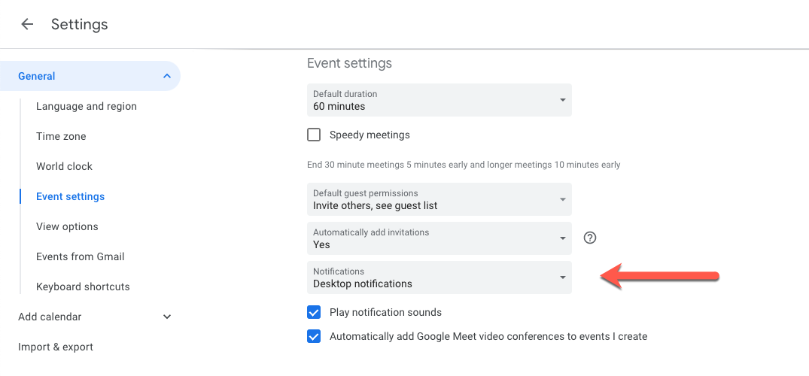The image size is (809, 376).
Task: Open the Notifications dropdown
Action: pos(439,277)
